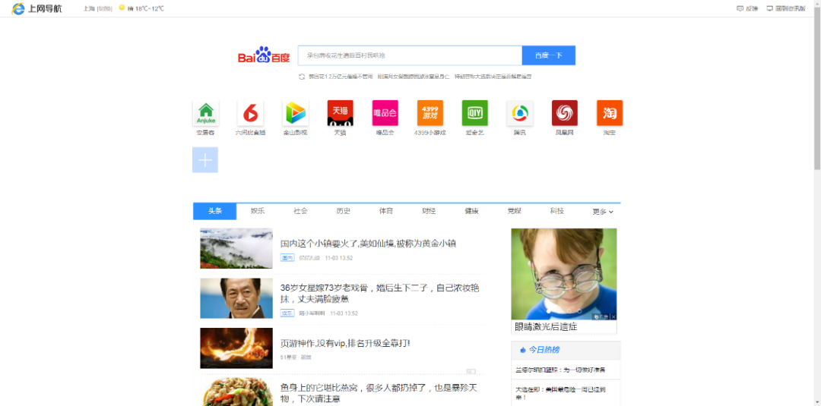Click the elderly actor thumbnail
The width and height of the screenshot is (821, 406).
pos(236,298)
